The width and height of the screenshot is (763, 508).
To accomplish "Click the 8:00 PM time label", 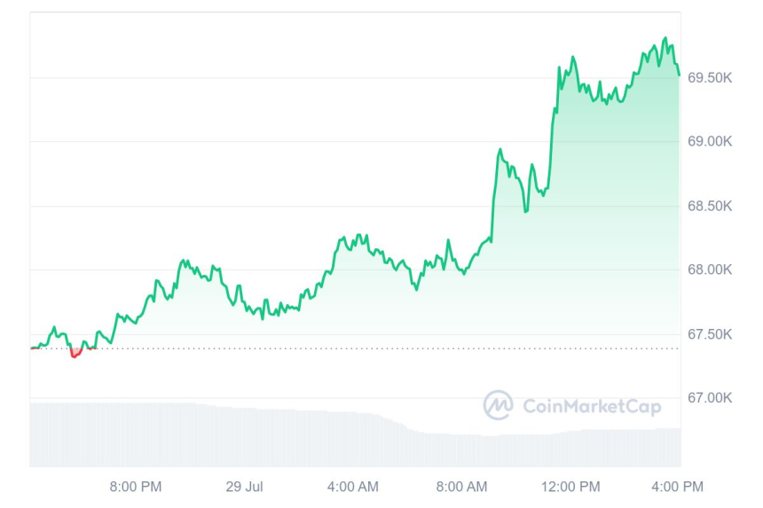I will pyautogui.click(x=135, y=487).
